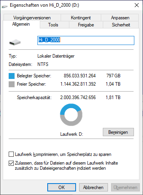Image resolution: width=143 pixels, height=195 pixels.
Task: Click the grayed-out Übernehmen button
Action: point(125,187)
